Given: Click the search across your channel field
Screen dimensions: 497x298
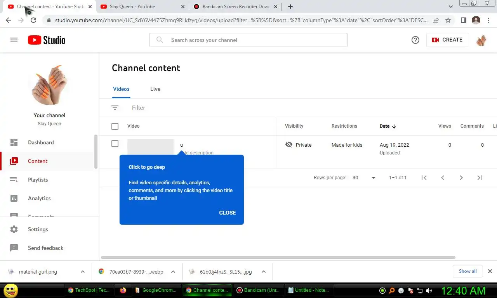Looking at the screenshot, I should coord(248,40).
